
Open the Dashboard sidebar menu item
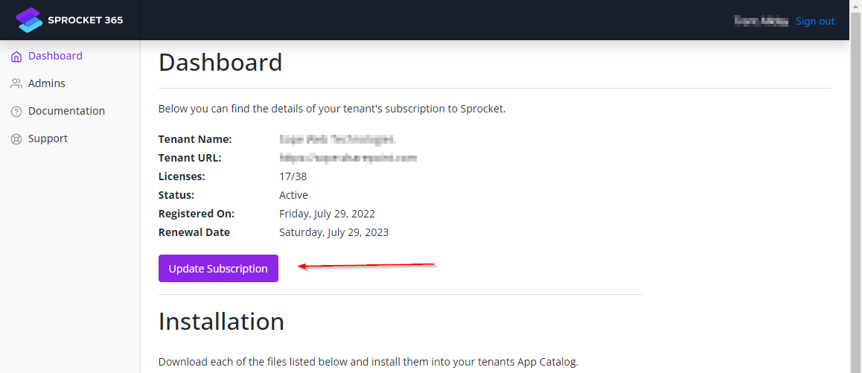(x=55, y=56)
